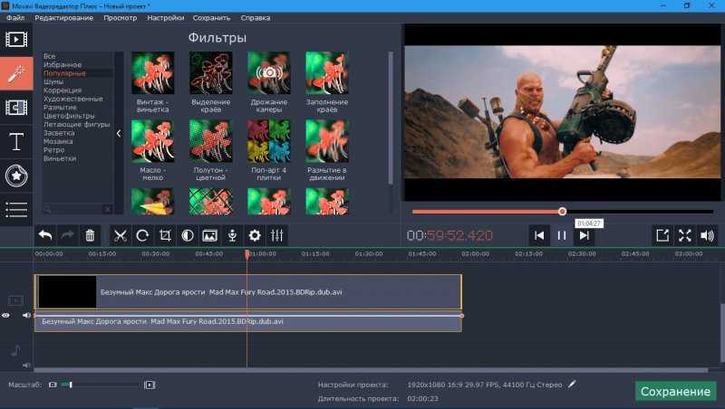Image resolution: width=725 pixels, height=409 pixels.
Task: Select the Поп-арт 4 плитки filter
Action: coord(268,141)
